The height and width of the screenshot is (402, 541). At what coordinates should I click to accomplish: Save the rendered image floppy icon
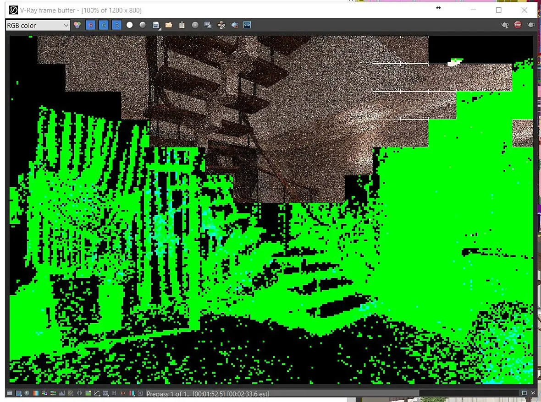tap(156, 25)
